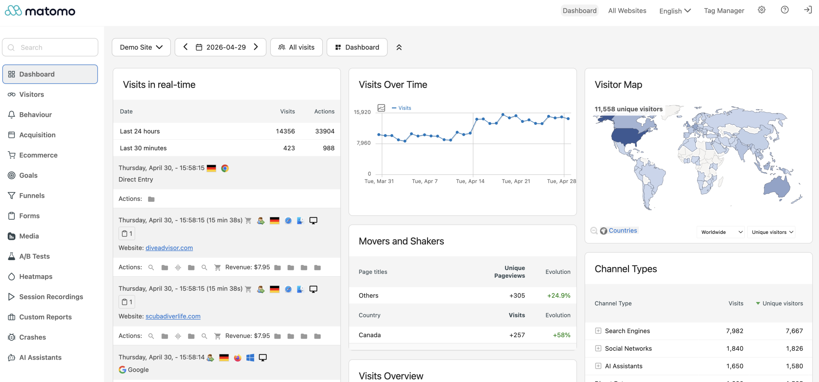The image size is (819, 382).
Task: Toggle the Visits series legend in chart
Action: coord(402,108)
